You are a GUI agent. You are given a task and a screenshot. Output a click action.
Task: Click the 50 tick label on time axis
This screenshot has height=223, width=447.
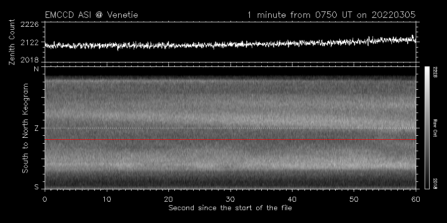point(354,199)
